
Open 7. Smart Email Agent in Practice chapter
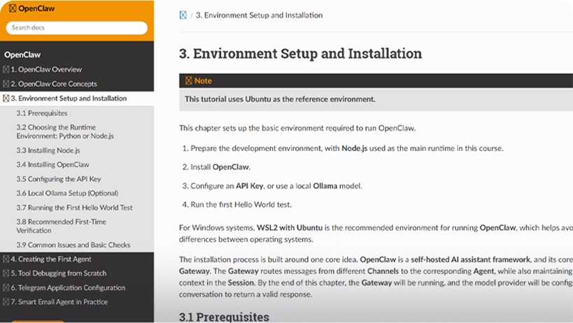point(59,302)
